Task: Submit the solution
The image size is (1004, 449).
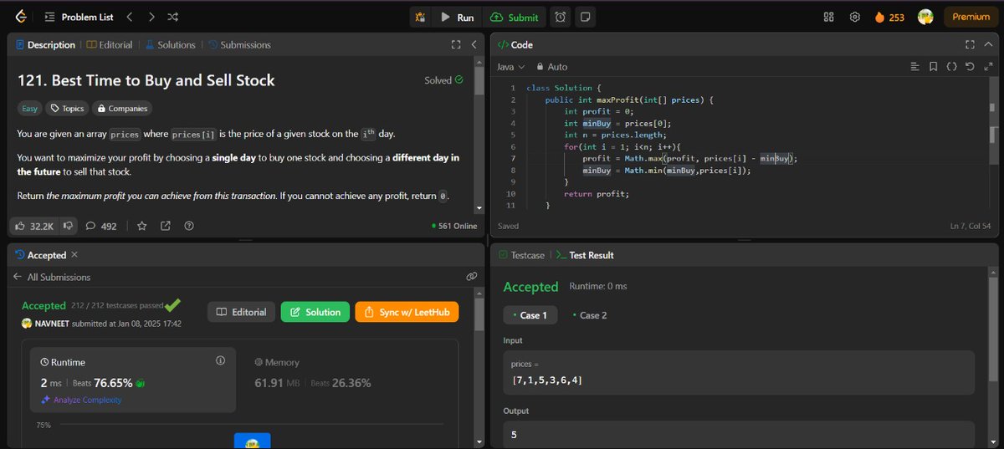Action: click(x=515, y=17)
